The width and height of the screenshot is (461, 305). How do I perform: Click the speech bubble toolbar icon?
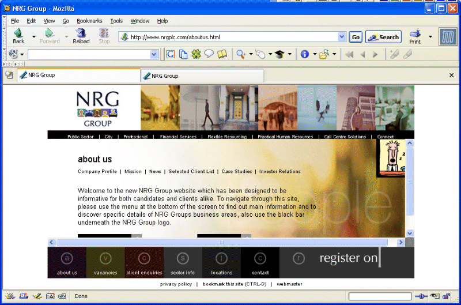(x=209, y=54)
